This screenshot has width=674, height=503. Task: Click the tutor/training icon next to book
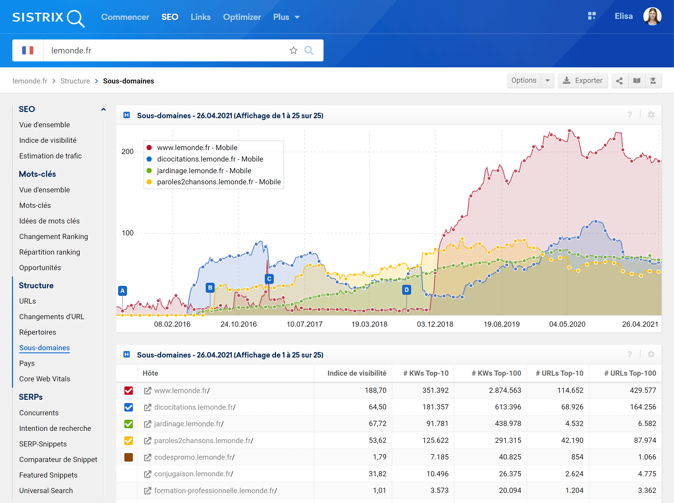(x=653, y=81)
